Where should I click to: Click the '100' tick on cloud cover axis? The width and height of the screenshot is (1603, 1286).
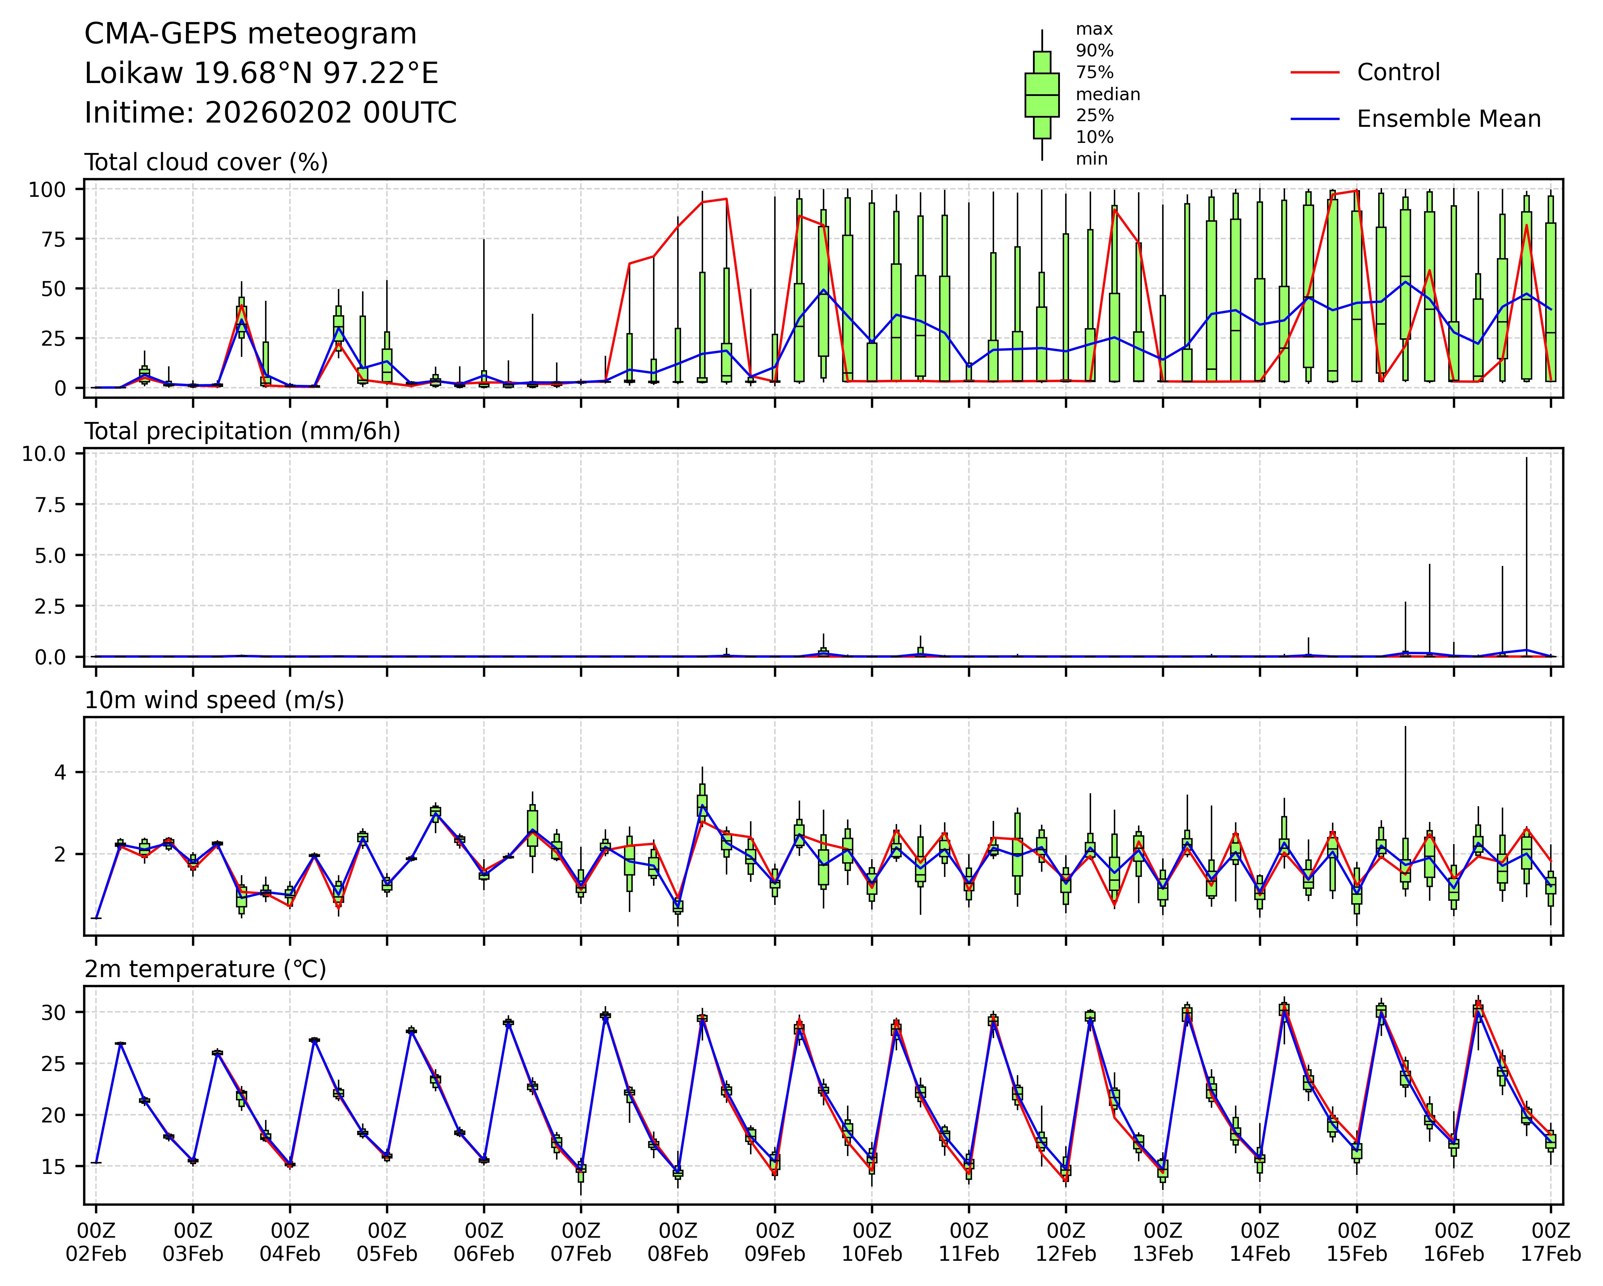(x=47, y=190)
